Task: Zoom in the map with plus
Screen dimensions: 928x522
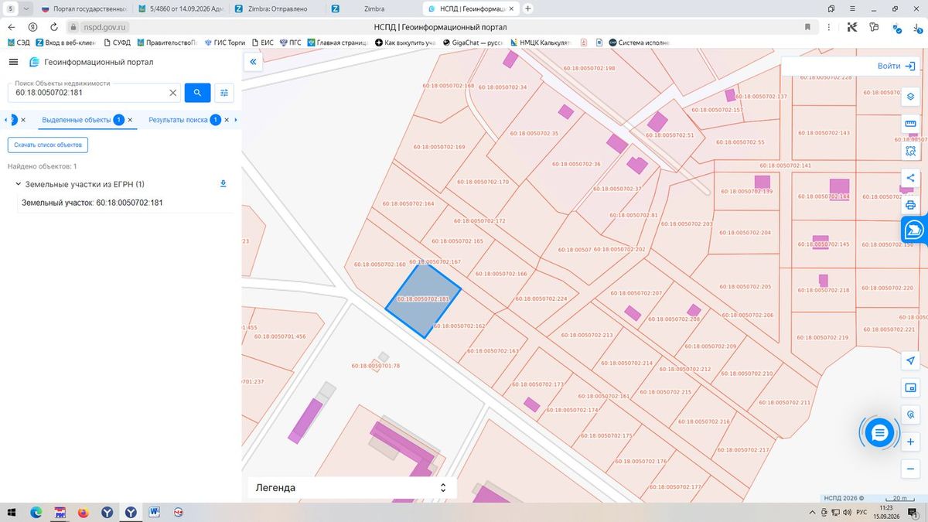Action: pyautogui.click(x=910, y=442)
